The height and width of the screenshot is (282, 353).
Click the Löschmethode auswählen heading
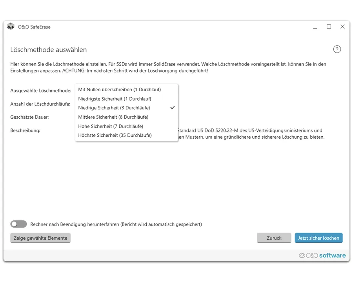point(48,49)
